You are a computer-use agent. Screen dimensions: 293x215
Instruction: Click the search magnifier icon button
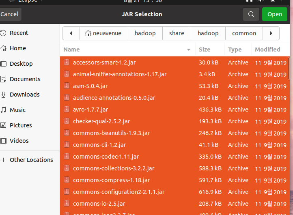click(251, 14)
